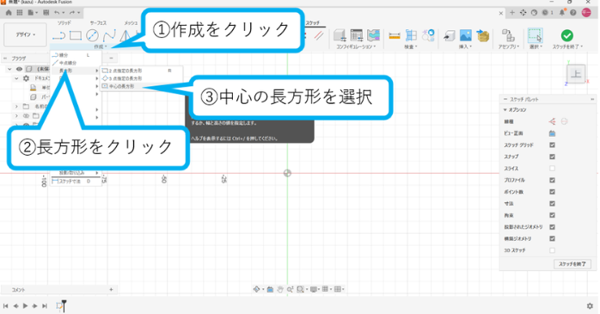Collapse the Document Settings tree node
This screenshot has height=314, width=600.
coord(17,78)
